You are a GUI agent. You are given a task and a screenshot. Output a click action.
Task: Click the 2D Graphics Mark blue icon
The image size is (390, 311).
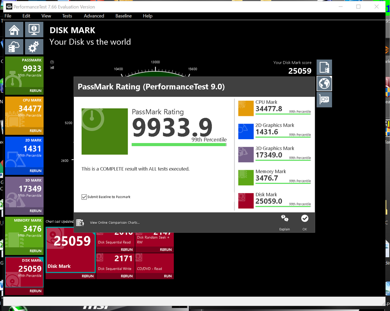246,131
